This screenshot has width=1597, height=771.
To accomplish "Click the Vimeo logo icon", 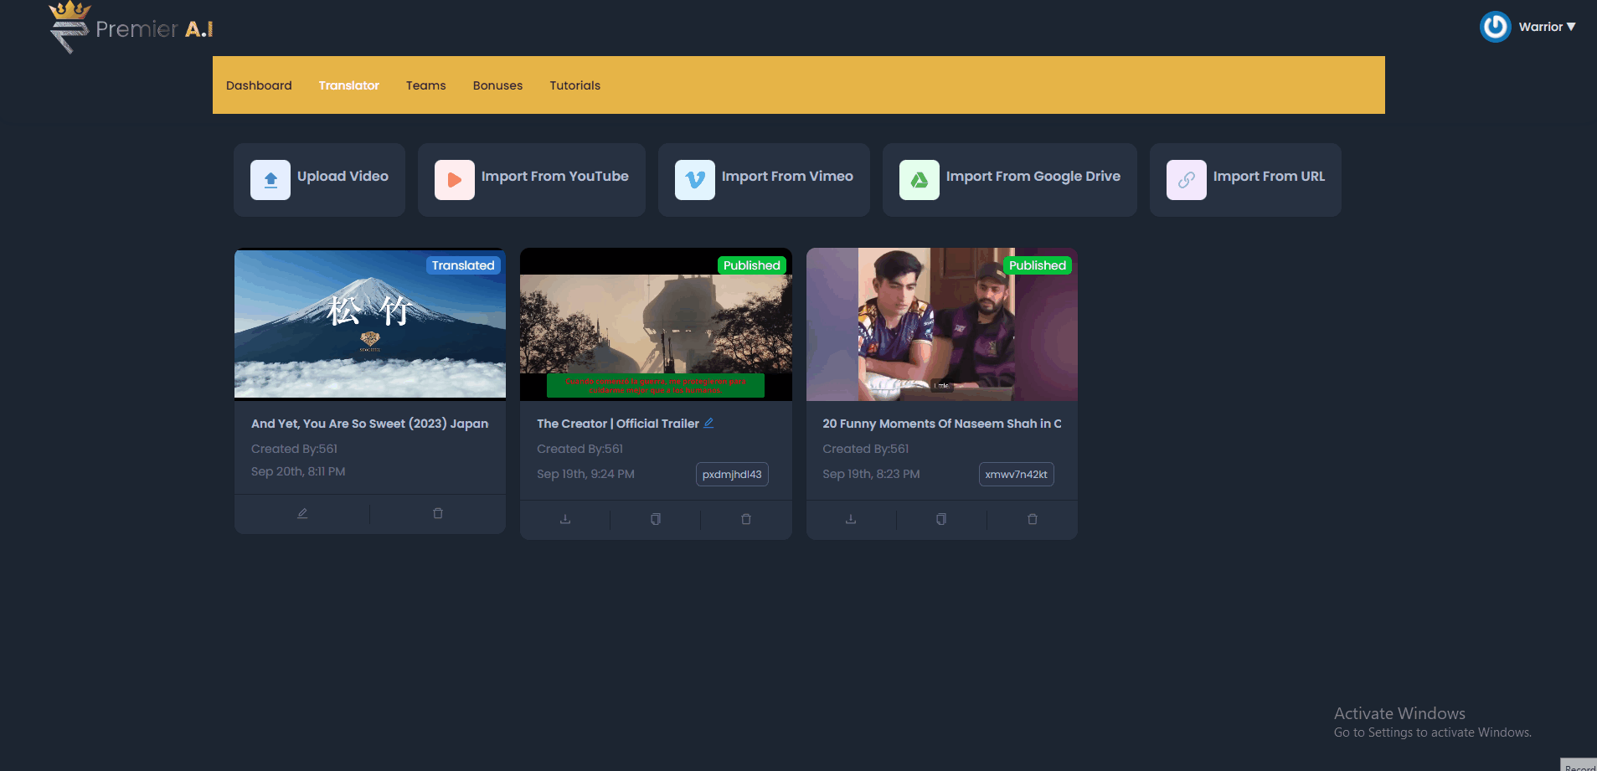I will [x=695, y=180].
